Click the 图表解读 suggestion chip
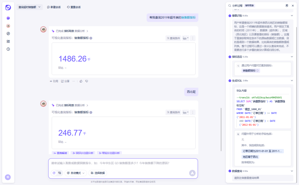 pyautogui.click(x=60, y=153)
